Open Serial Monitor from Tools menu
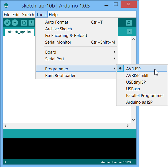 tap(77, 42)
